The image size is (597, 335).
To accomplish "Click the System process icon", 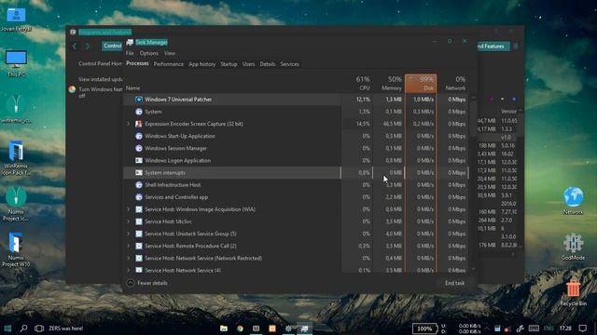I will click(139, 112).
